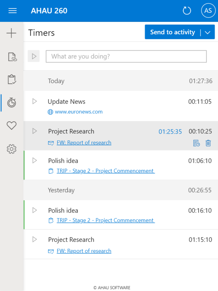Open the favorites heart sidebar icon
Screen dimensions: 218x291
12,126
